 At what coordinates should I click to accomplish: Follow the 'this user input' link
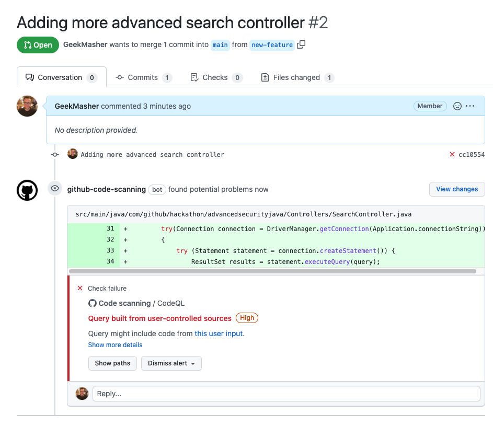[219, 334]
